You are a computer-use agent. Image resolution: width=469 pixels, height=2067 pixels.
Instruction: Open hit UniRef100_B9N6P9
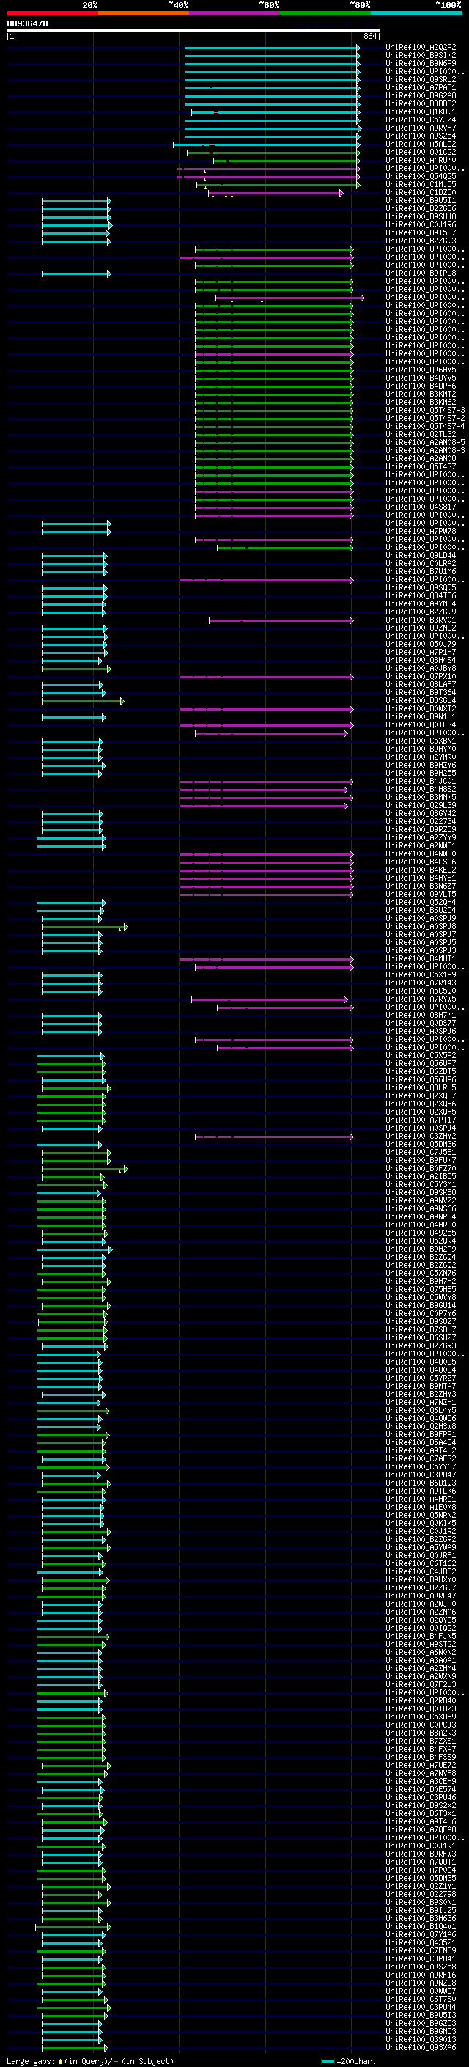(421, 63)
